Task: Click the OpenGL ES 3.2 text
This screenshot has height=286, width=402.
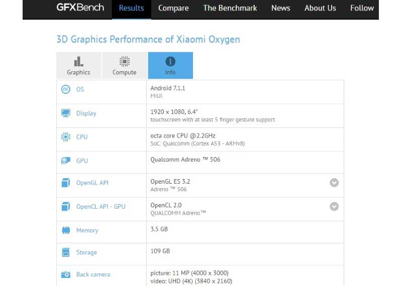Action: 170,182
